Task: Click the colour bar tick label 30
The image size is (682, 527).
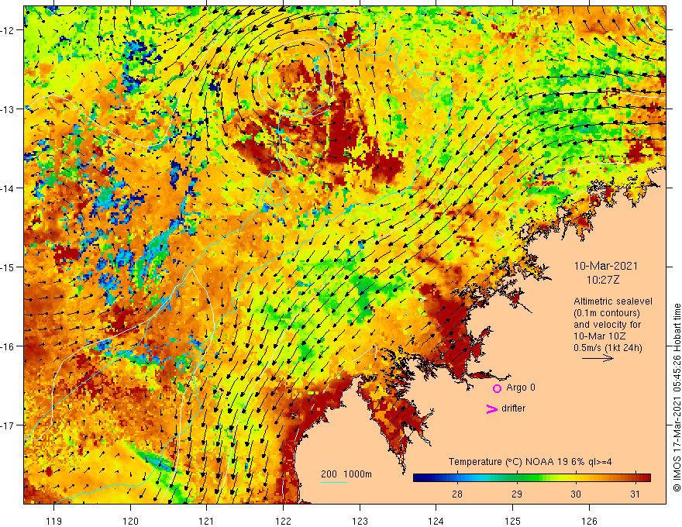Action: point(575,494)
